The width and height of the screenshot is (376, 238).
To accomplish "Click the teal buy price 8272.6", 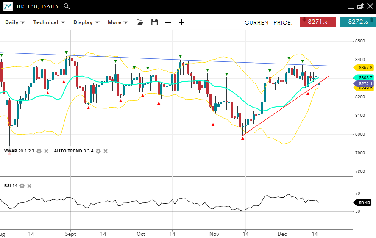I will (358, 22).
